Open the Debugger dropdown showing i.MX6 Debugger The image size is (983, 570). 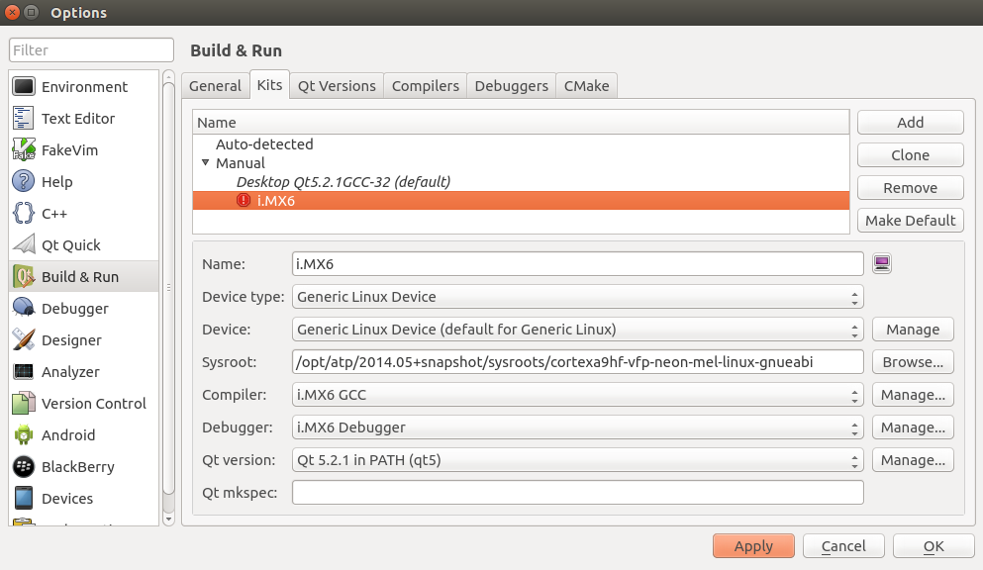577,427
